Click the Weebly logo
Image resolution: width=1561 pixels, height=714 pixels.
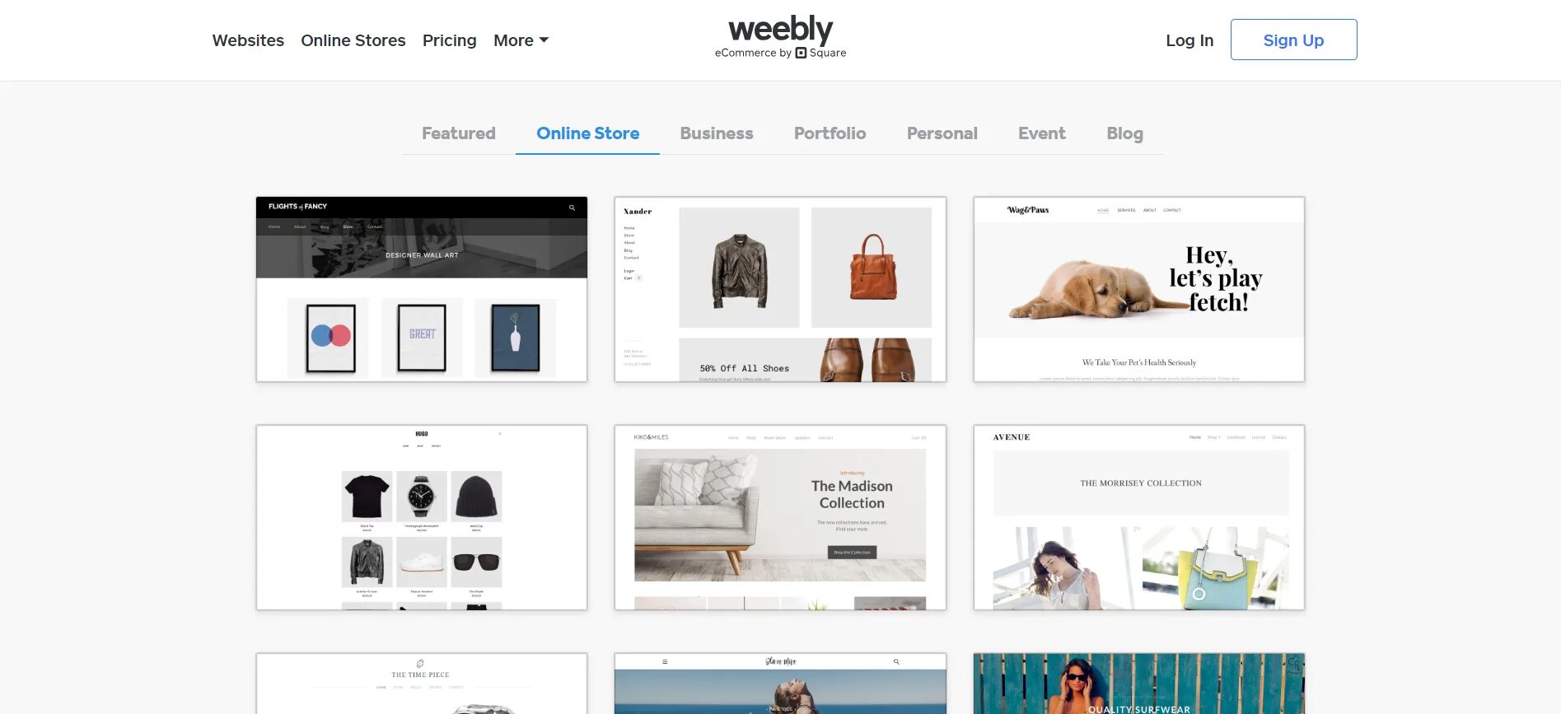tap(780, 30)
